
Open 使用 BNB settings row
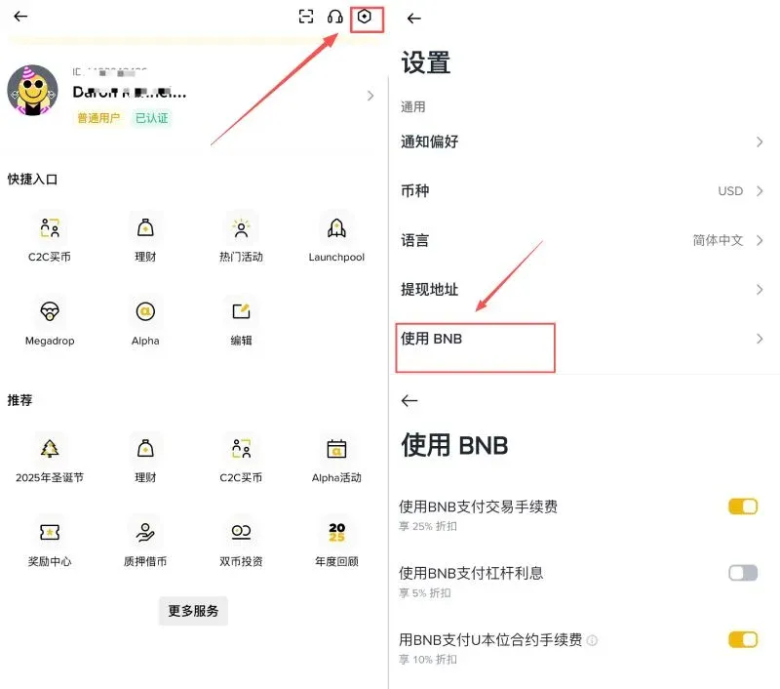(582, 339)
